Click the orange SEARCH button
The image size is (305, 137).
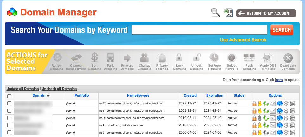[281, 30]
